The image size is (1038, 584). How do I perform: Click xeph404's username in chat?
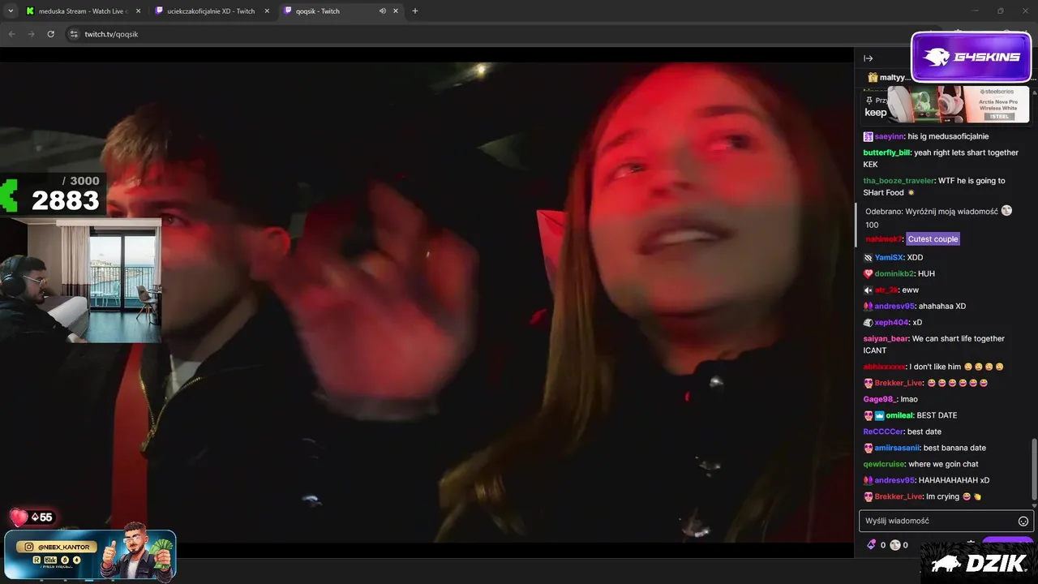coord(891,322)
